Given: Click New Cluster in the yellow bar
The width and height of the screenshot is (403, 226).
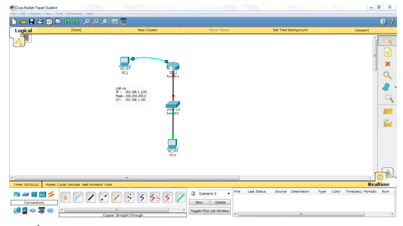Looking at the screenshot, I should tap(148, 30).
